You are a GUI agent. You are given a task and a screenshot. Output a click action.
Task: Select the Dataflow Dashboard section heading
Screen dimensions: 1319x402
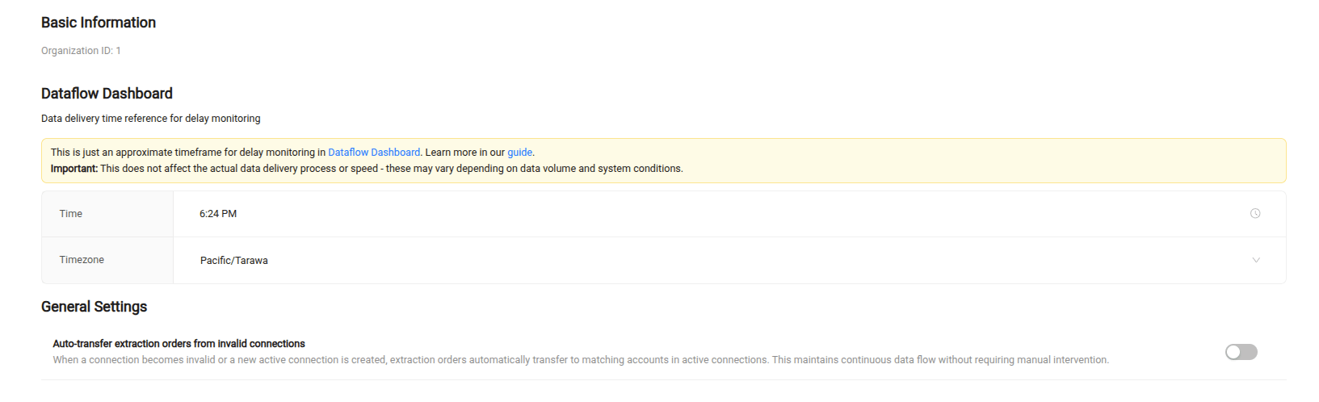pyautogui.click(x=107, y=94)
